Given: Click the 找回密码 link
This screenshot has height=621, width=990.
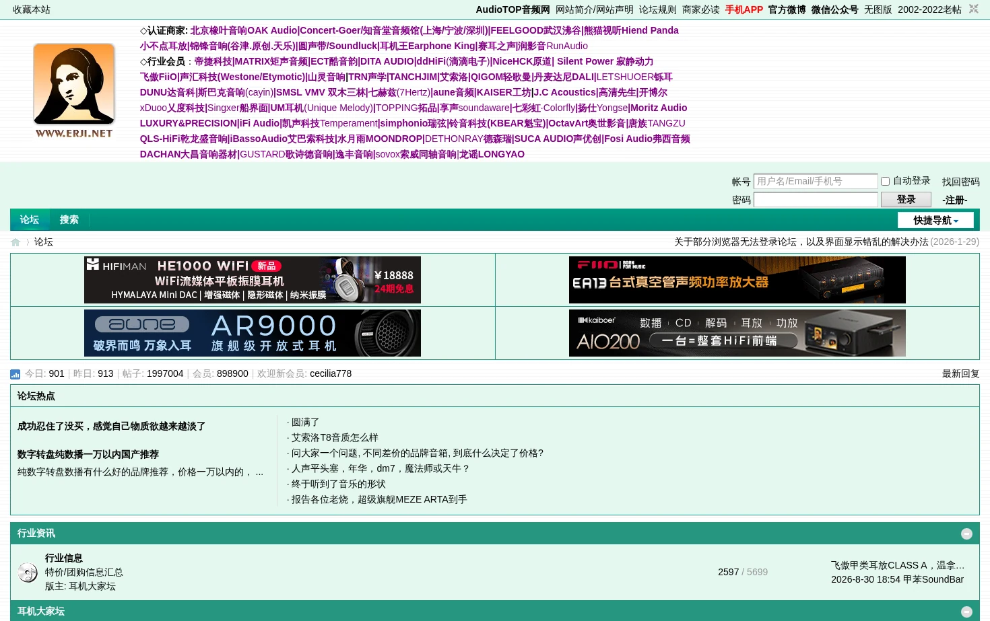Looking at the screenshot, I should click(x=960, y=182).
